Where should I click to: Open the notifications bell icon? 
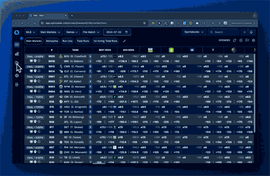251,32
